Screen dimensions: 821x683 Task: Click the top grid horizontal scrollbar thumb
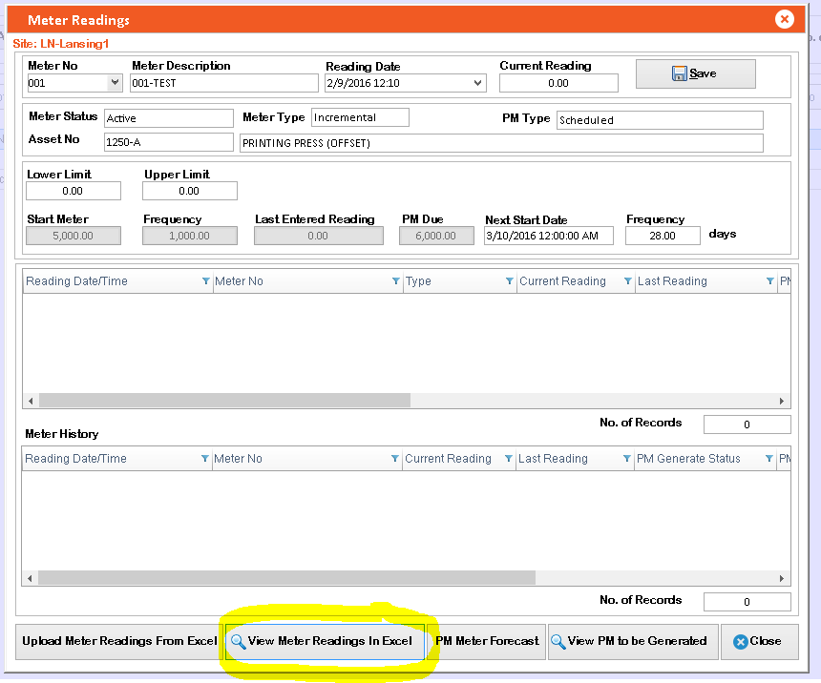click(224, 401)
